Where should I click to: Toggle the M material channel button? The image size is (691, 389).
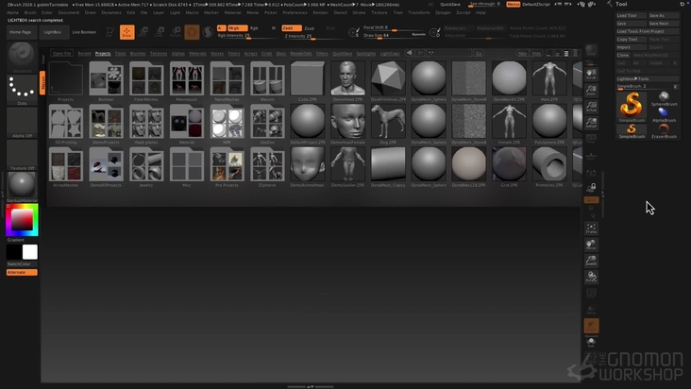[x=273, y=28]
